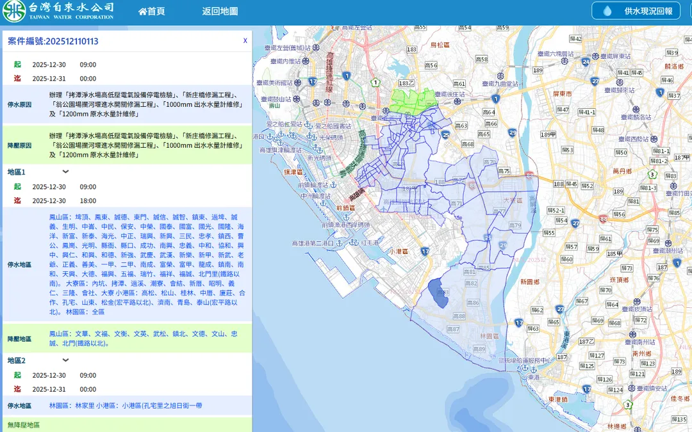This screenshot has width=692, height=432.
Task: Click the 臺鐵潮州站 station icon
Action: (x=668, y=243)
